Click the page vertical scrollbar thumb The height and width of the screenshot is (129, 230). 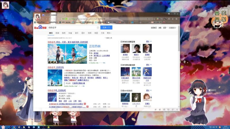[179, 39]
